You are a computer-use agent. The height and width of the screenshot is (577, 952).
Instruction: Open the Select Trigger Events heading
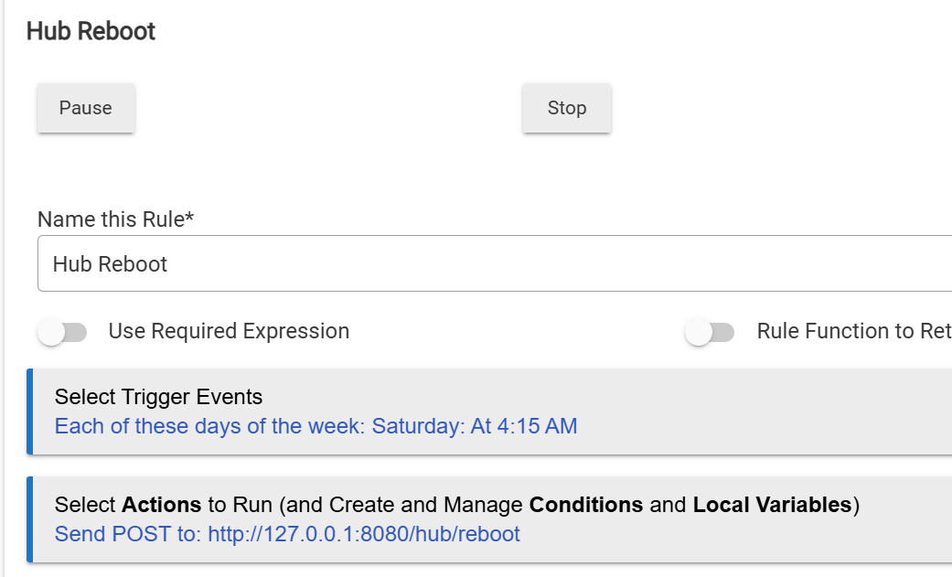pos(158,397)
